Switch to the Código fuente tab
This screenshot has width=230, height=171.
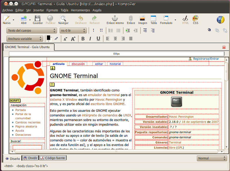pos(53,158)
